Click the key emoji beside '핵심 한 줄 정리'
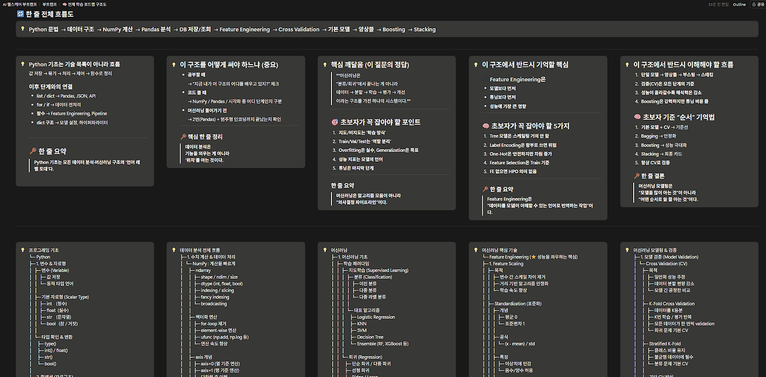 183,137
